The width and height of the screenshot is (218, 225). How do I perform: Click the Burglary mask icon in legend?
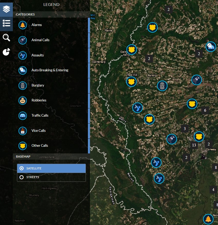(x=23, y=85)
